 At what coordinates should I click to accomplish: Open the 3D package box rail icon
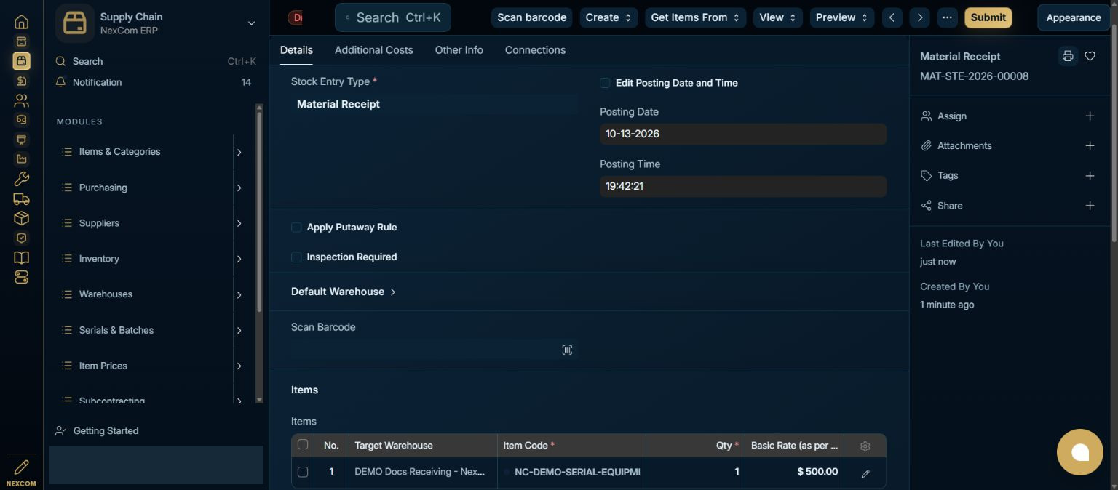[21, 218]
